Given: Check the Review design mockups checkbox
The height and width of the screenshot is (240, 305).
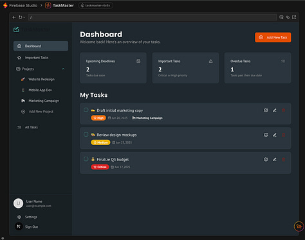Looking at the screenshot, I should pyautogui.click(x=86, y=134).
